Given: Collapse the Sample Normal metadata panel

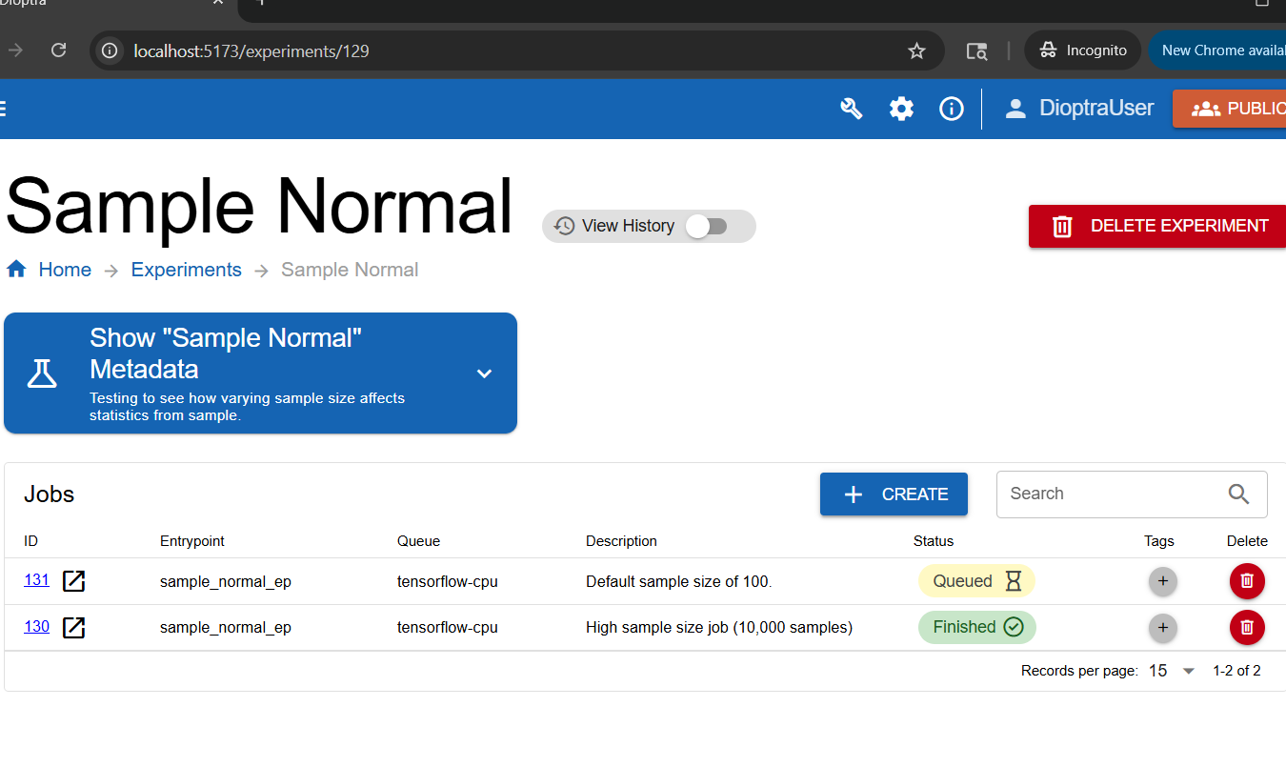Looking at the screenshot, I should click(x=484, y=373).
